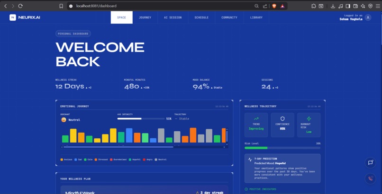This screenshot has height=194, width=382.
Task: Click the 94% mood balance value
Action: (x=201, y=87)
